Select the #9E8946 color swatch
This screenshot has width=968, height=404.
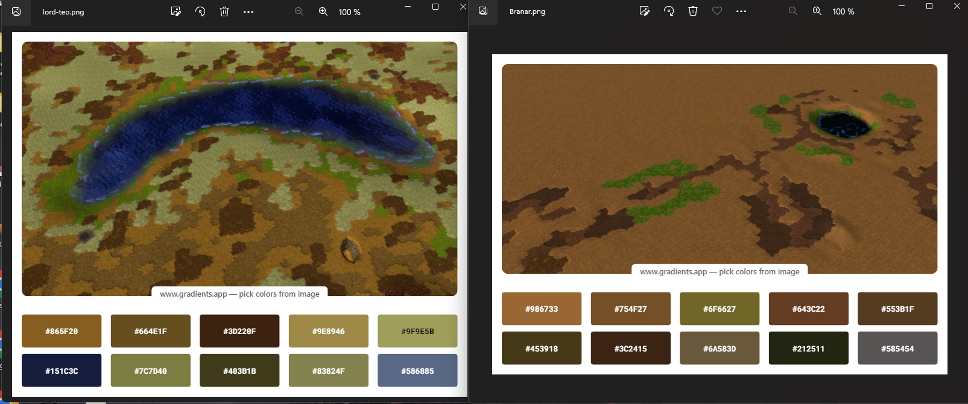pos(329,331)
